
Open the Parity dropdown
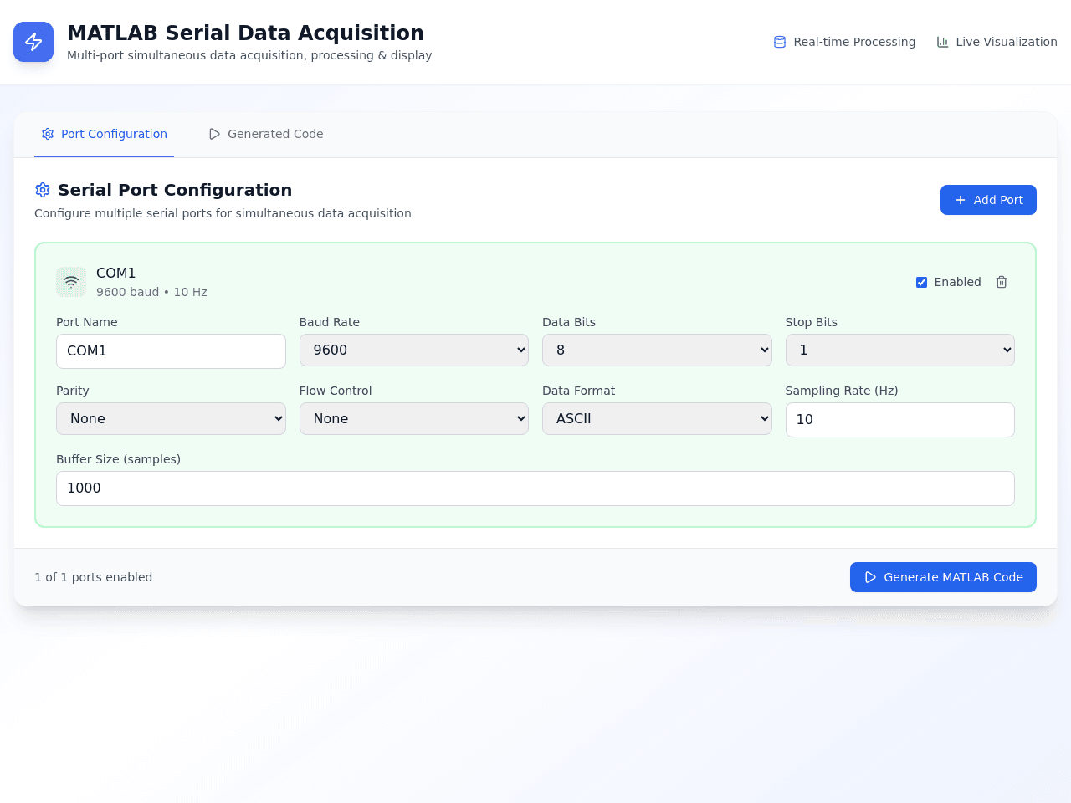[x=171, y=418]
